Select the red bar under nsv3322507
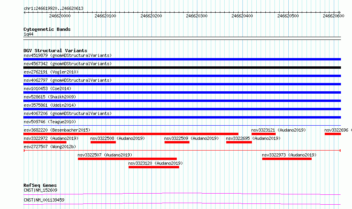This screenshot has width=352, height=209. pos(127,159)
